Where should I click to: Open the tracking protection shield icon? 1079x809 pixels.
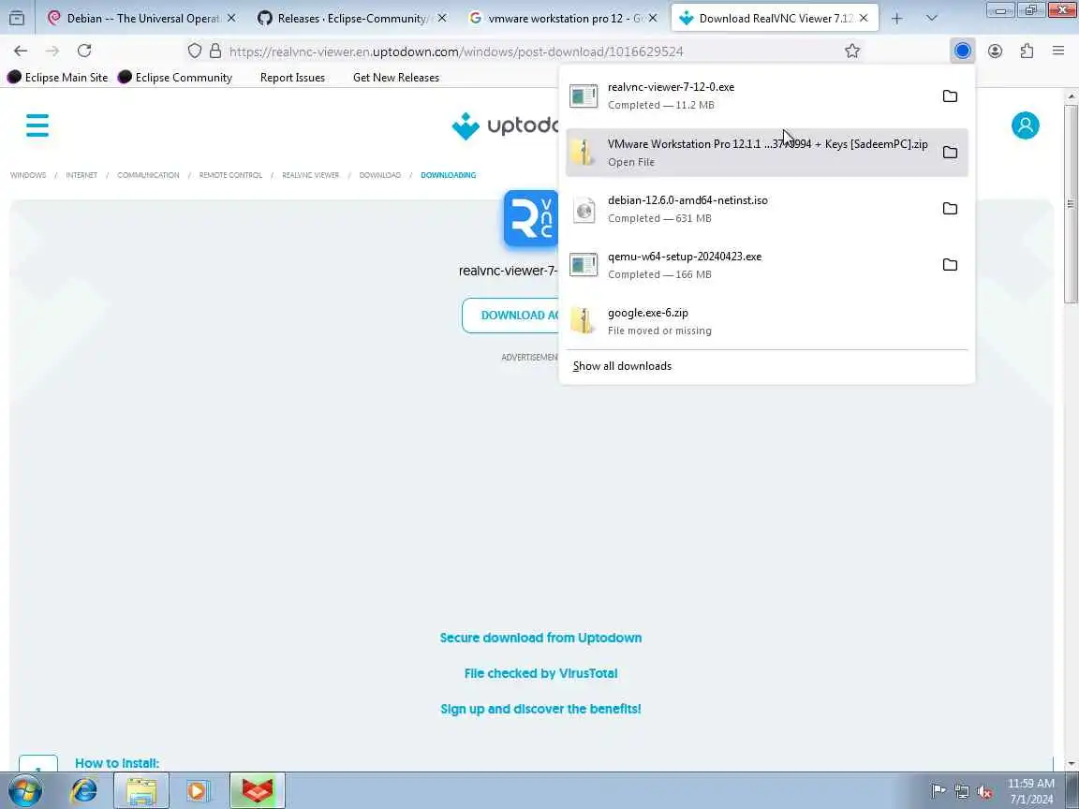(x=195, y=51)
